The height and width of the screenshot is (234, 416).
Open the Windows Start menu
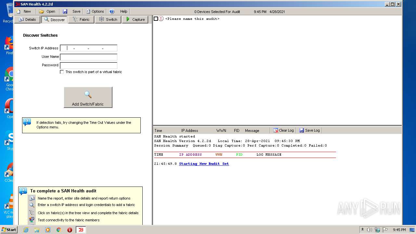[x=9, y=229]
